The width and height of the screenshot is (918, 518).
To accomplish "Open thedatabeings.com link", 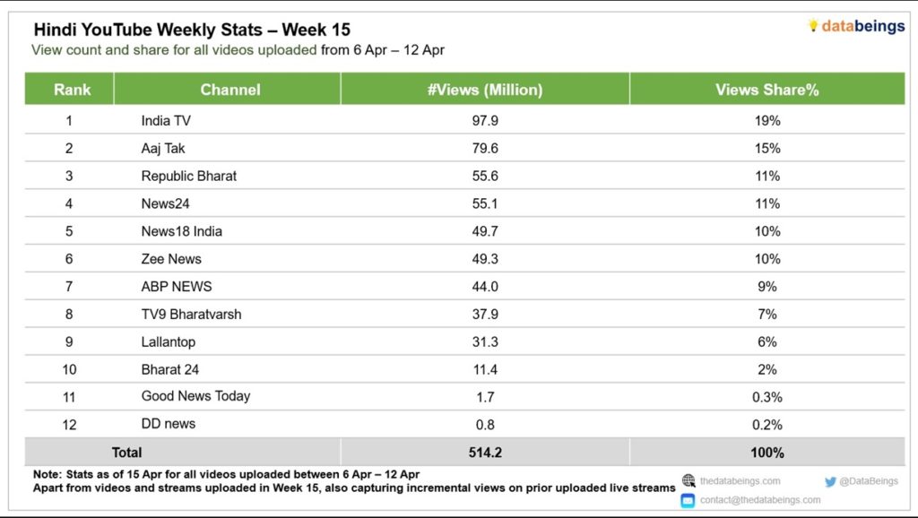I will point(740,481).
